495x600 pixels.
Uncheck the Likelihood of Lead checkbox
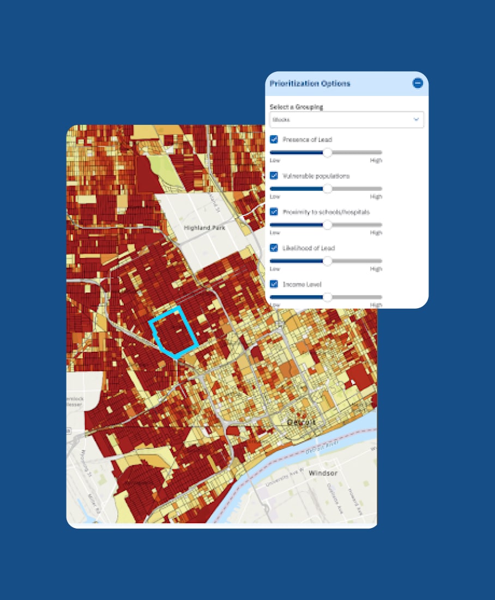click(274, 248)
